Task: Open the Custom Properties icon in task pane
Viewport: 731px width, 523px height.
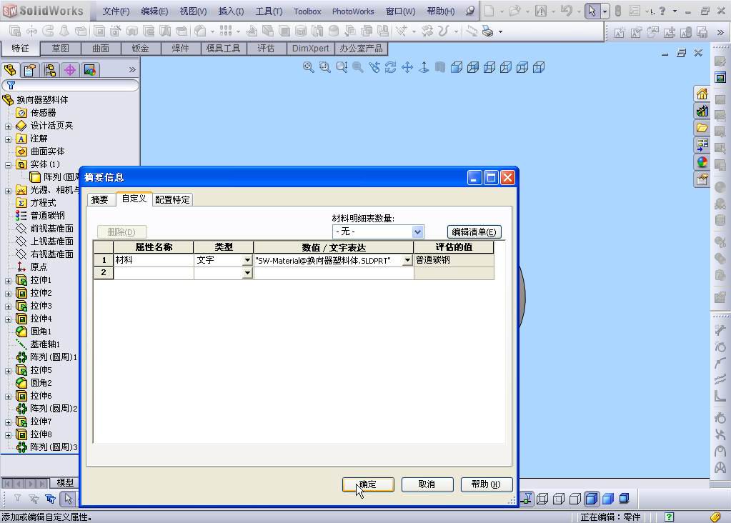Action: [702, 179]
